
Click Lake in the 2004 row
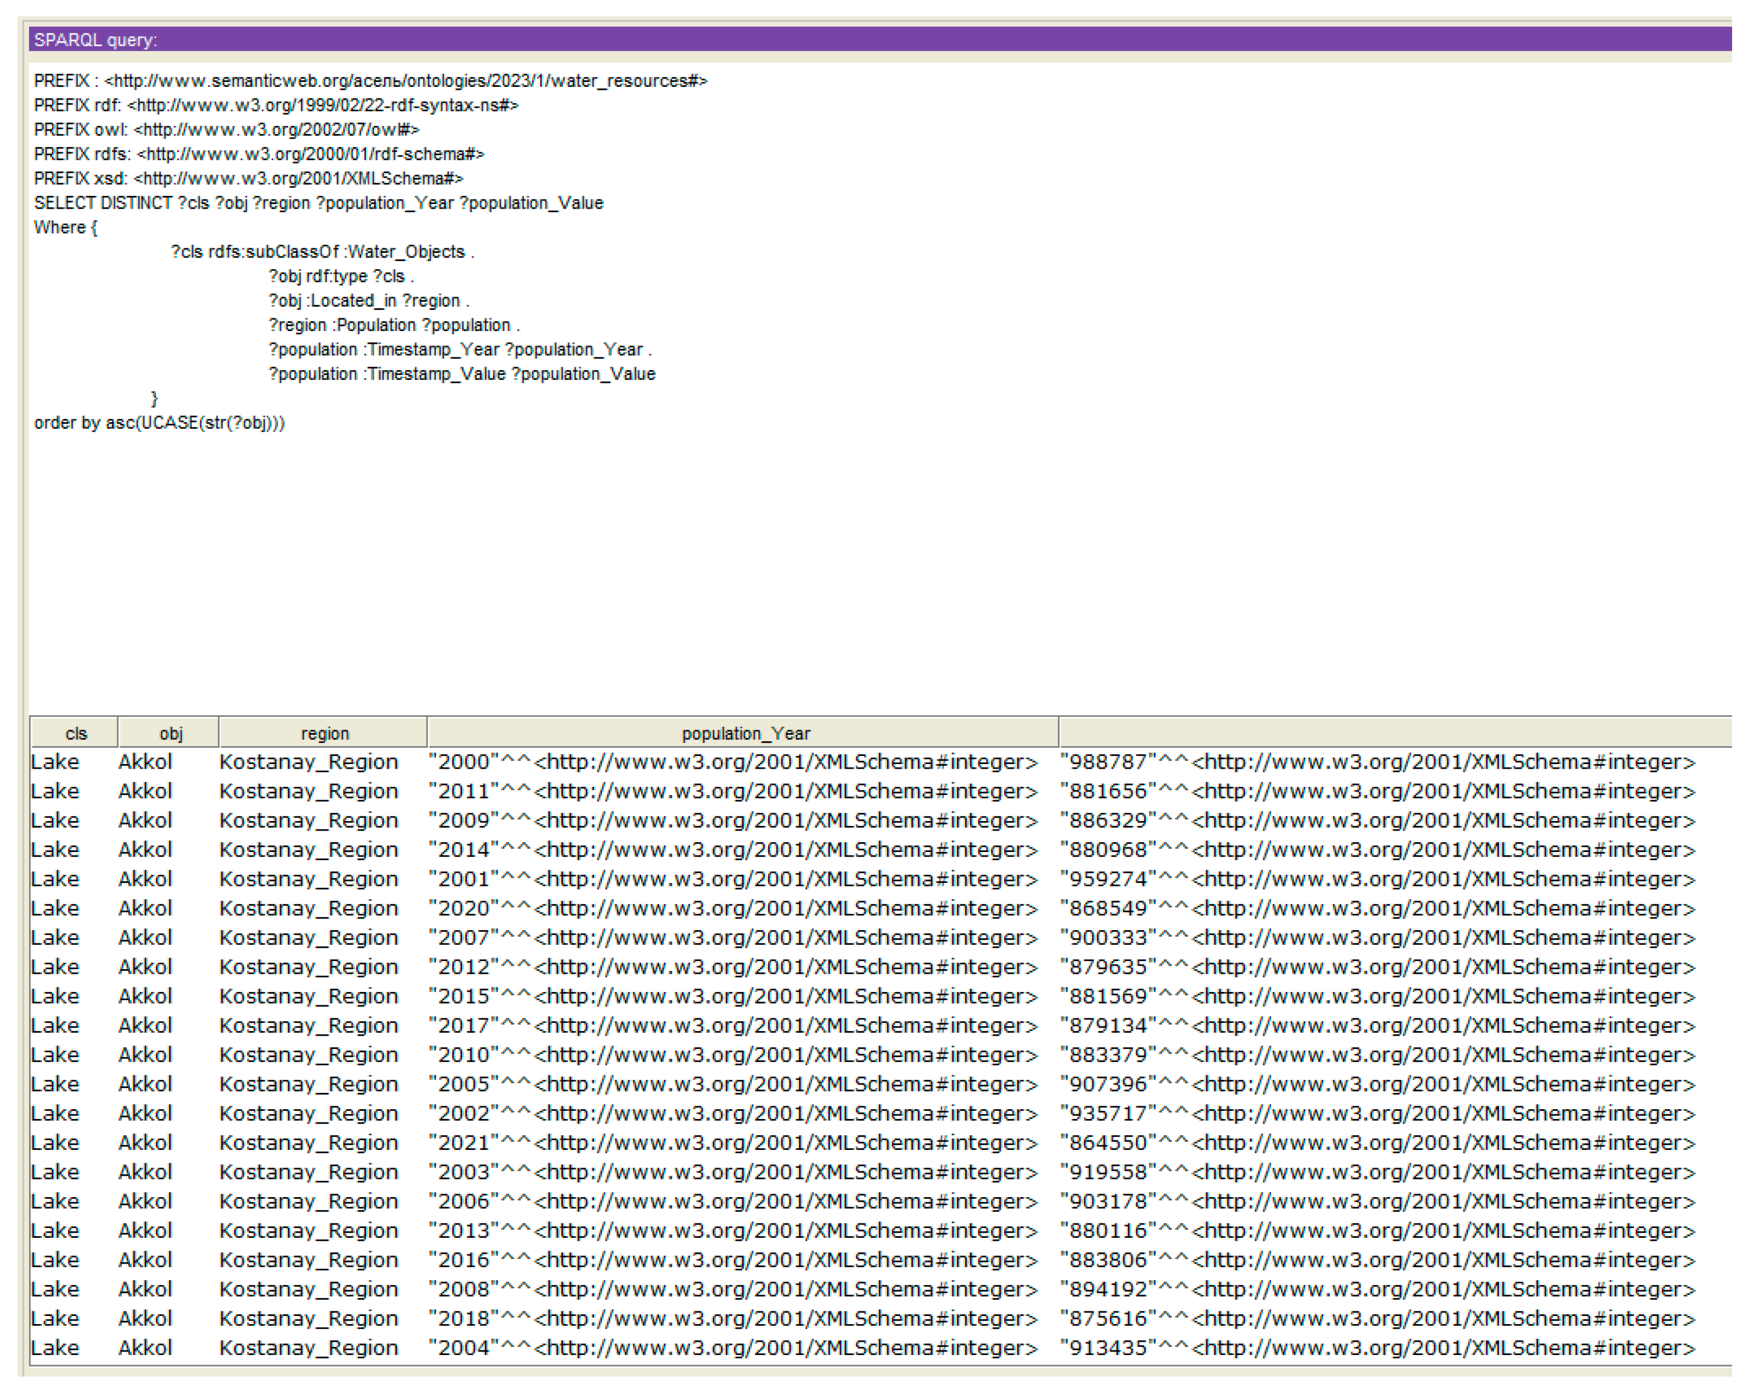[x=55, y=1349]
